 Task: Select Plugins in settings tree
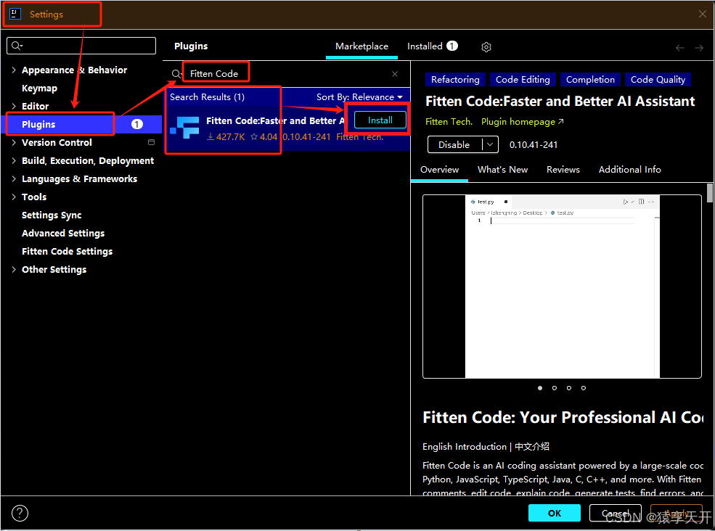pos(81,124)
